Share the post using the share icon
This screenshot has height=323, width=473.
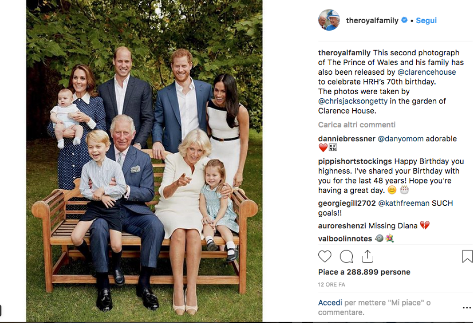[368, 256]
